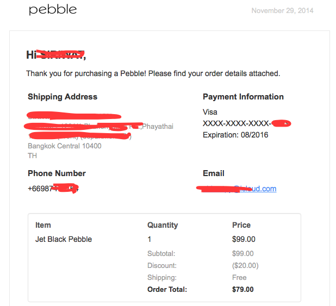336x306 pixels.
Task: Click the Price column header
Action: tap(241, 225)
